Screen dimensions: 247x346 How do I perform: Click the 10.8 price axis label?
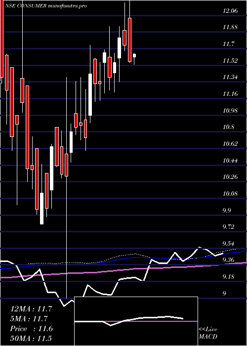[x=229, y=127]
